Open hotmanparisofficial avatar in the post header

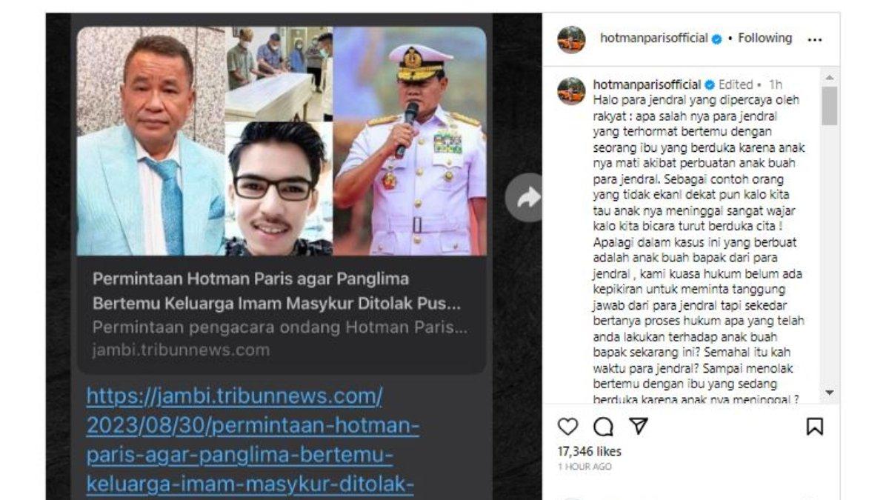click(x=571, y=39)
